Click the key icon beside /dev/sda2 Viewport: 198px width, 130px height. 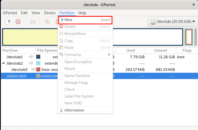[x=31, y=63]
